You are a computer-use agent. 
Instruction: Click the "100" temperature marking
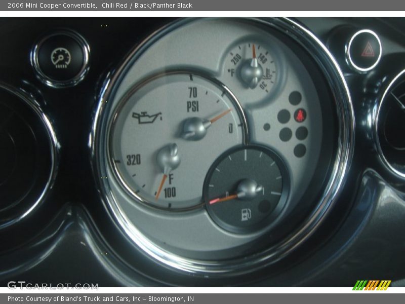pyautogui.click(x=170, y=193)
